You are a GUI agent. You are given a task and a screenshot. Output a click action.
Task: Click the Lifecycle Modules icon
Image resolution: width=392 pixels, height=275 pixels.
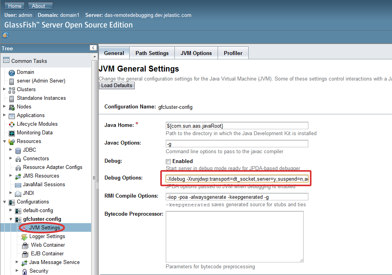point(12,125)
